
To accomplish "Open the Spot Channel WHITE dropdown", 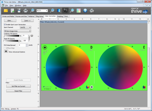I will tap(25, 28).
